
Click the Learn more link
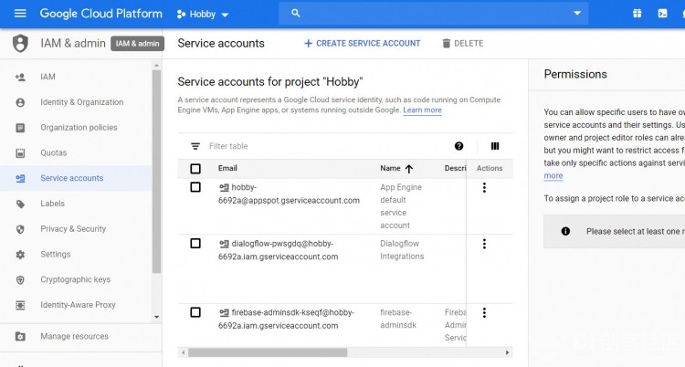pos(422,110)
